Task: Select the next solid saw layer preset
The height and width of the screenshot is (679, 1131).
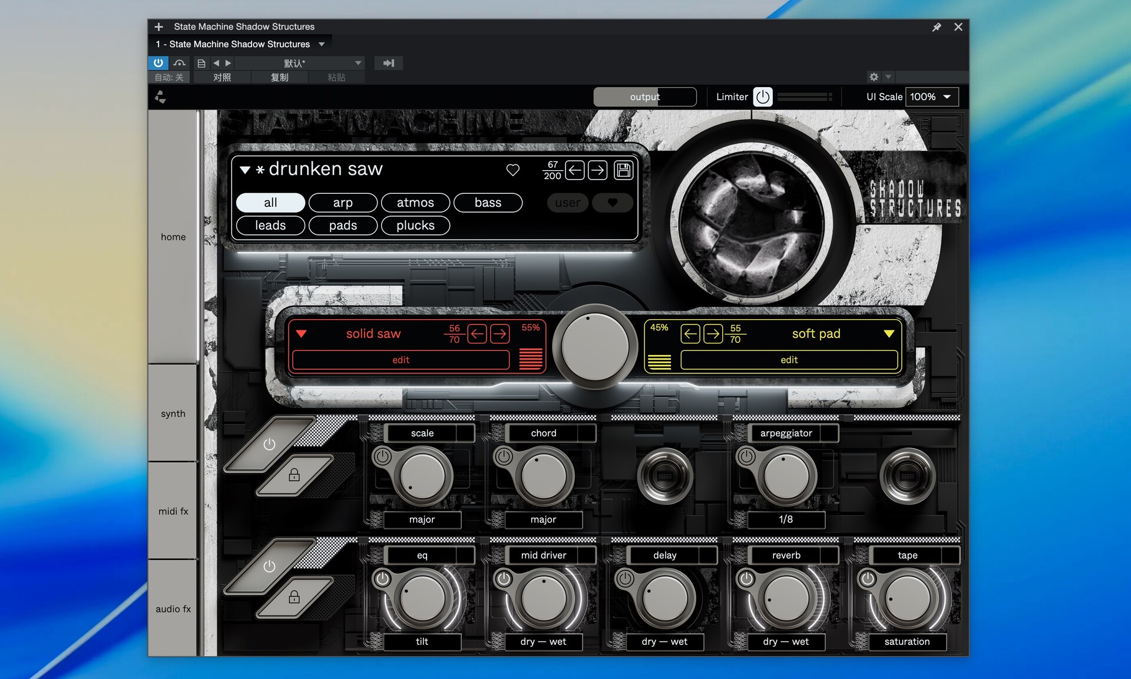Action: click(x=500, y=334)
